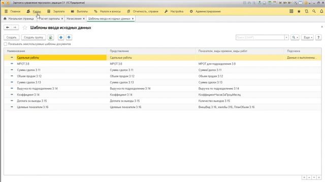The width and height of the screenshot is (325, 182).
Task: Open the calendar icon in title bar
Action: (x=275, y=3)
